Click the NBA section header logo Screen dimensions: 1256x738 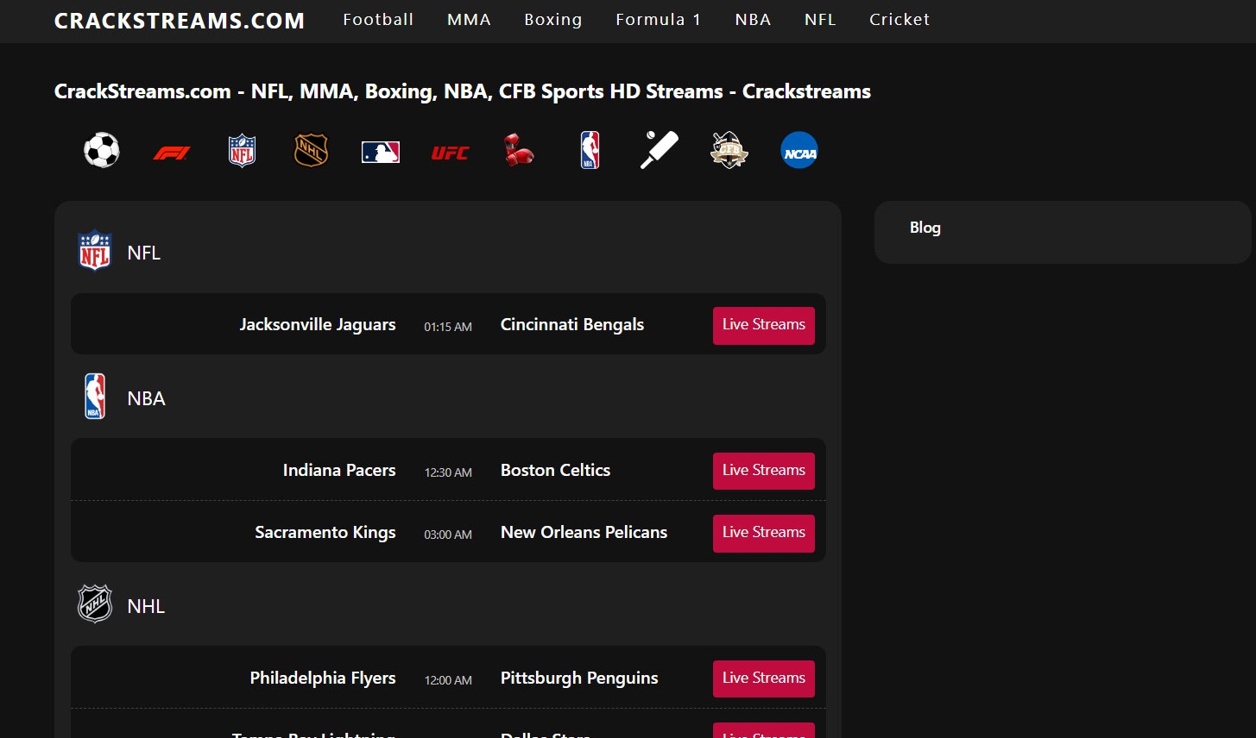(x=95, y=397)
